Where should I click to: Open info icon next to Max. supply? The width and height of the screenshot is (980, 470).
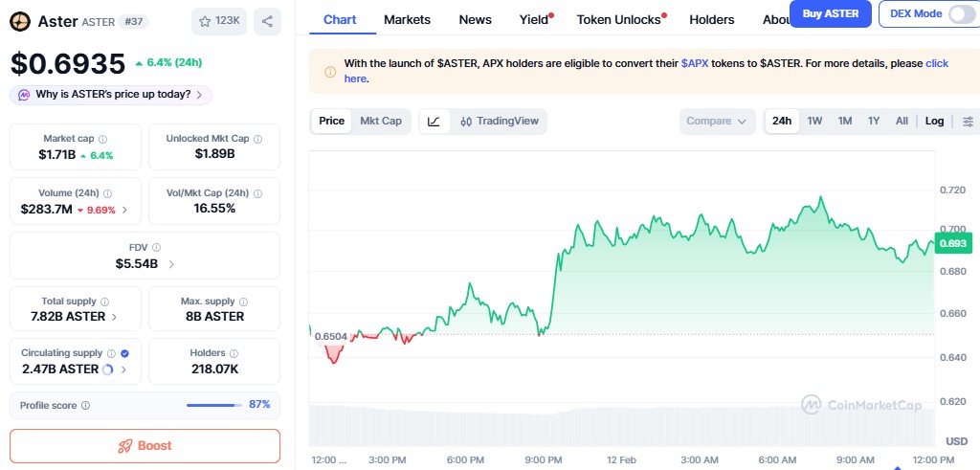point(243,302)
